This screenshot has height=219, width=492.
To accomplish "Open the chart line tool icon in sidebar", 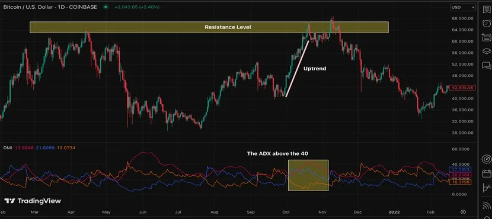I will [486, 188].
